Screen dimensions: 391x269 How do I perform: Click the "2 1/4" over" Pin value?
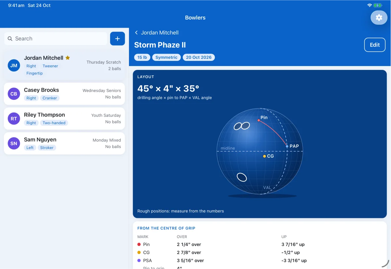click(x=189, y=244)
